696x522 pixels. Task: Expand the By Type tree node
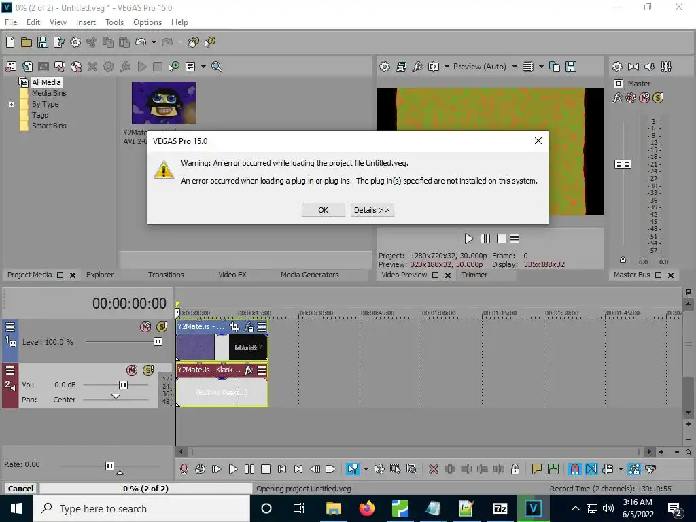[x=11, y=104]
